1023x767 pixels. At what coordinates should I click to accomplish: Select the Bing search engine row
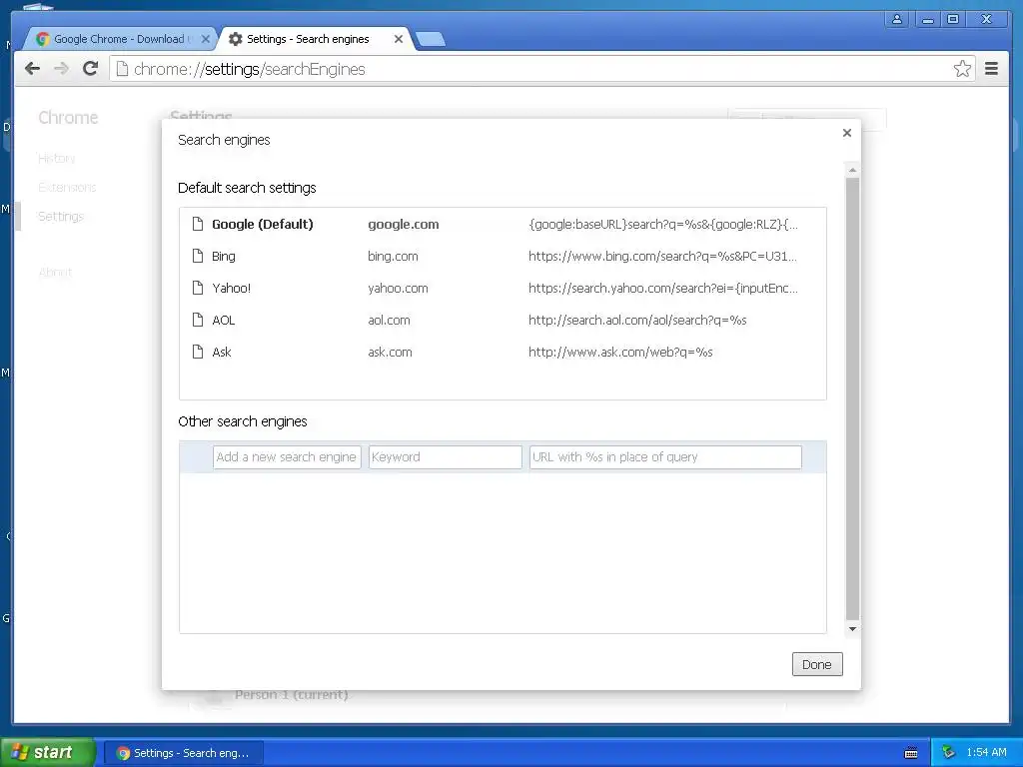click(503, 257)
